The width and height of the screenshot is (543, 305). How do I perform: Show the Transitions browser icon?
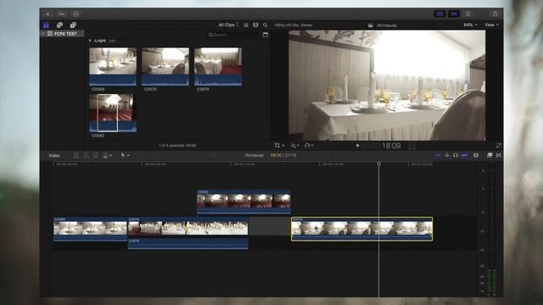pyautogui.click(x=498, y=155)
